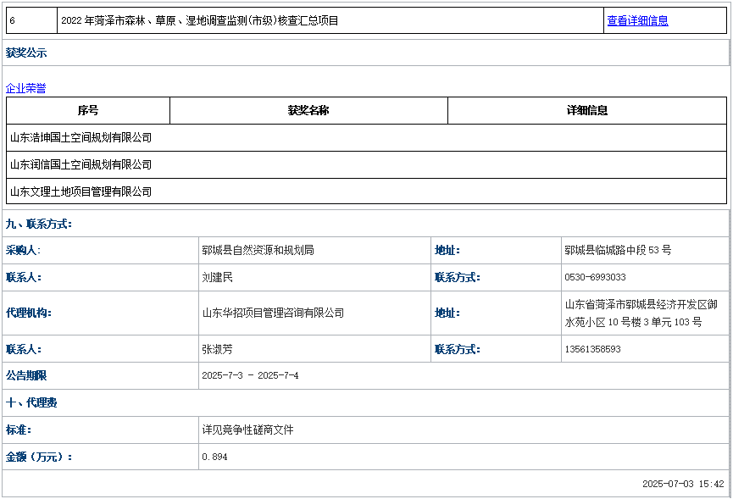The height and width of the screenshot is (499, 733).
Task: Click the 序号 column header
Action: click(x=87, y=110)
